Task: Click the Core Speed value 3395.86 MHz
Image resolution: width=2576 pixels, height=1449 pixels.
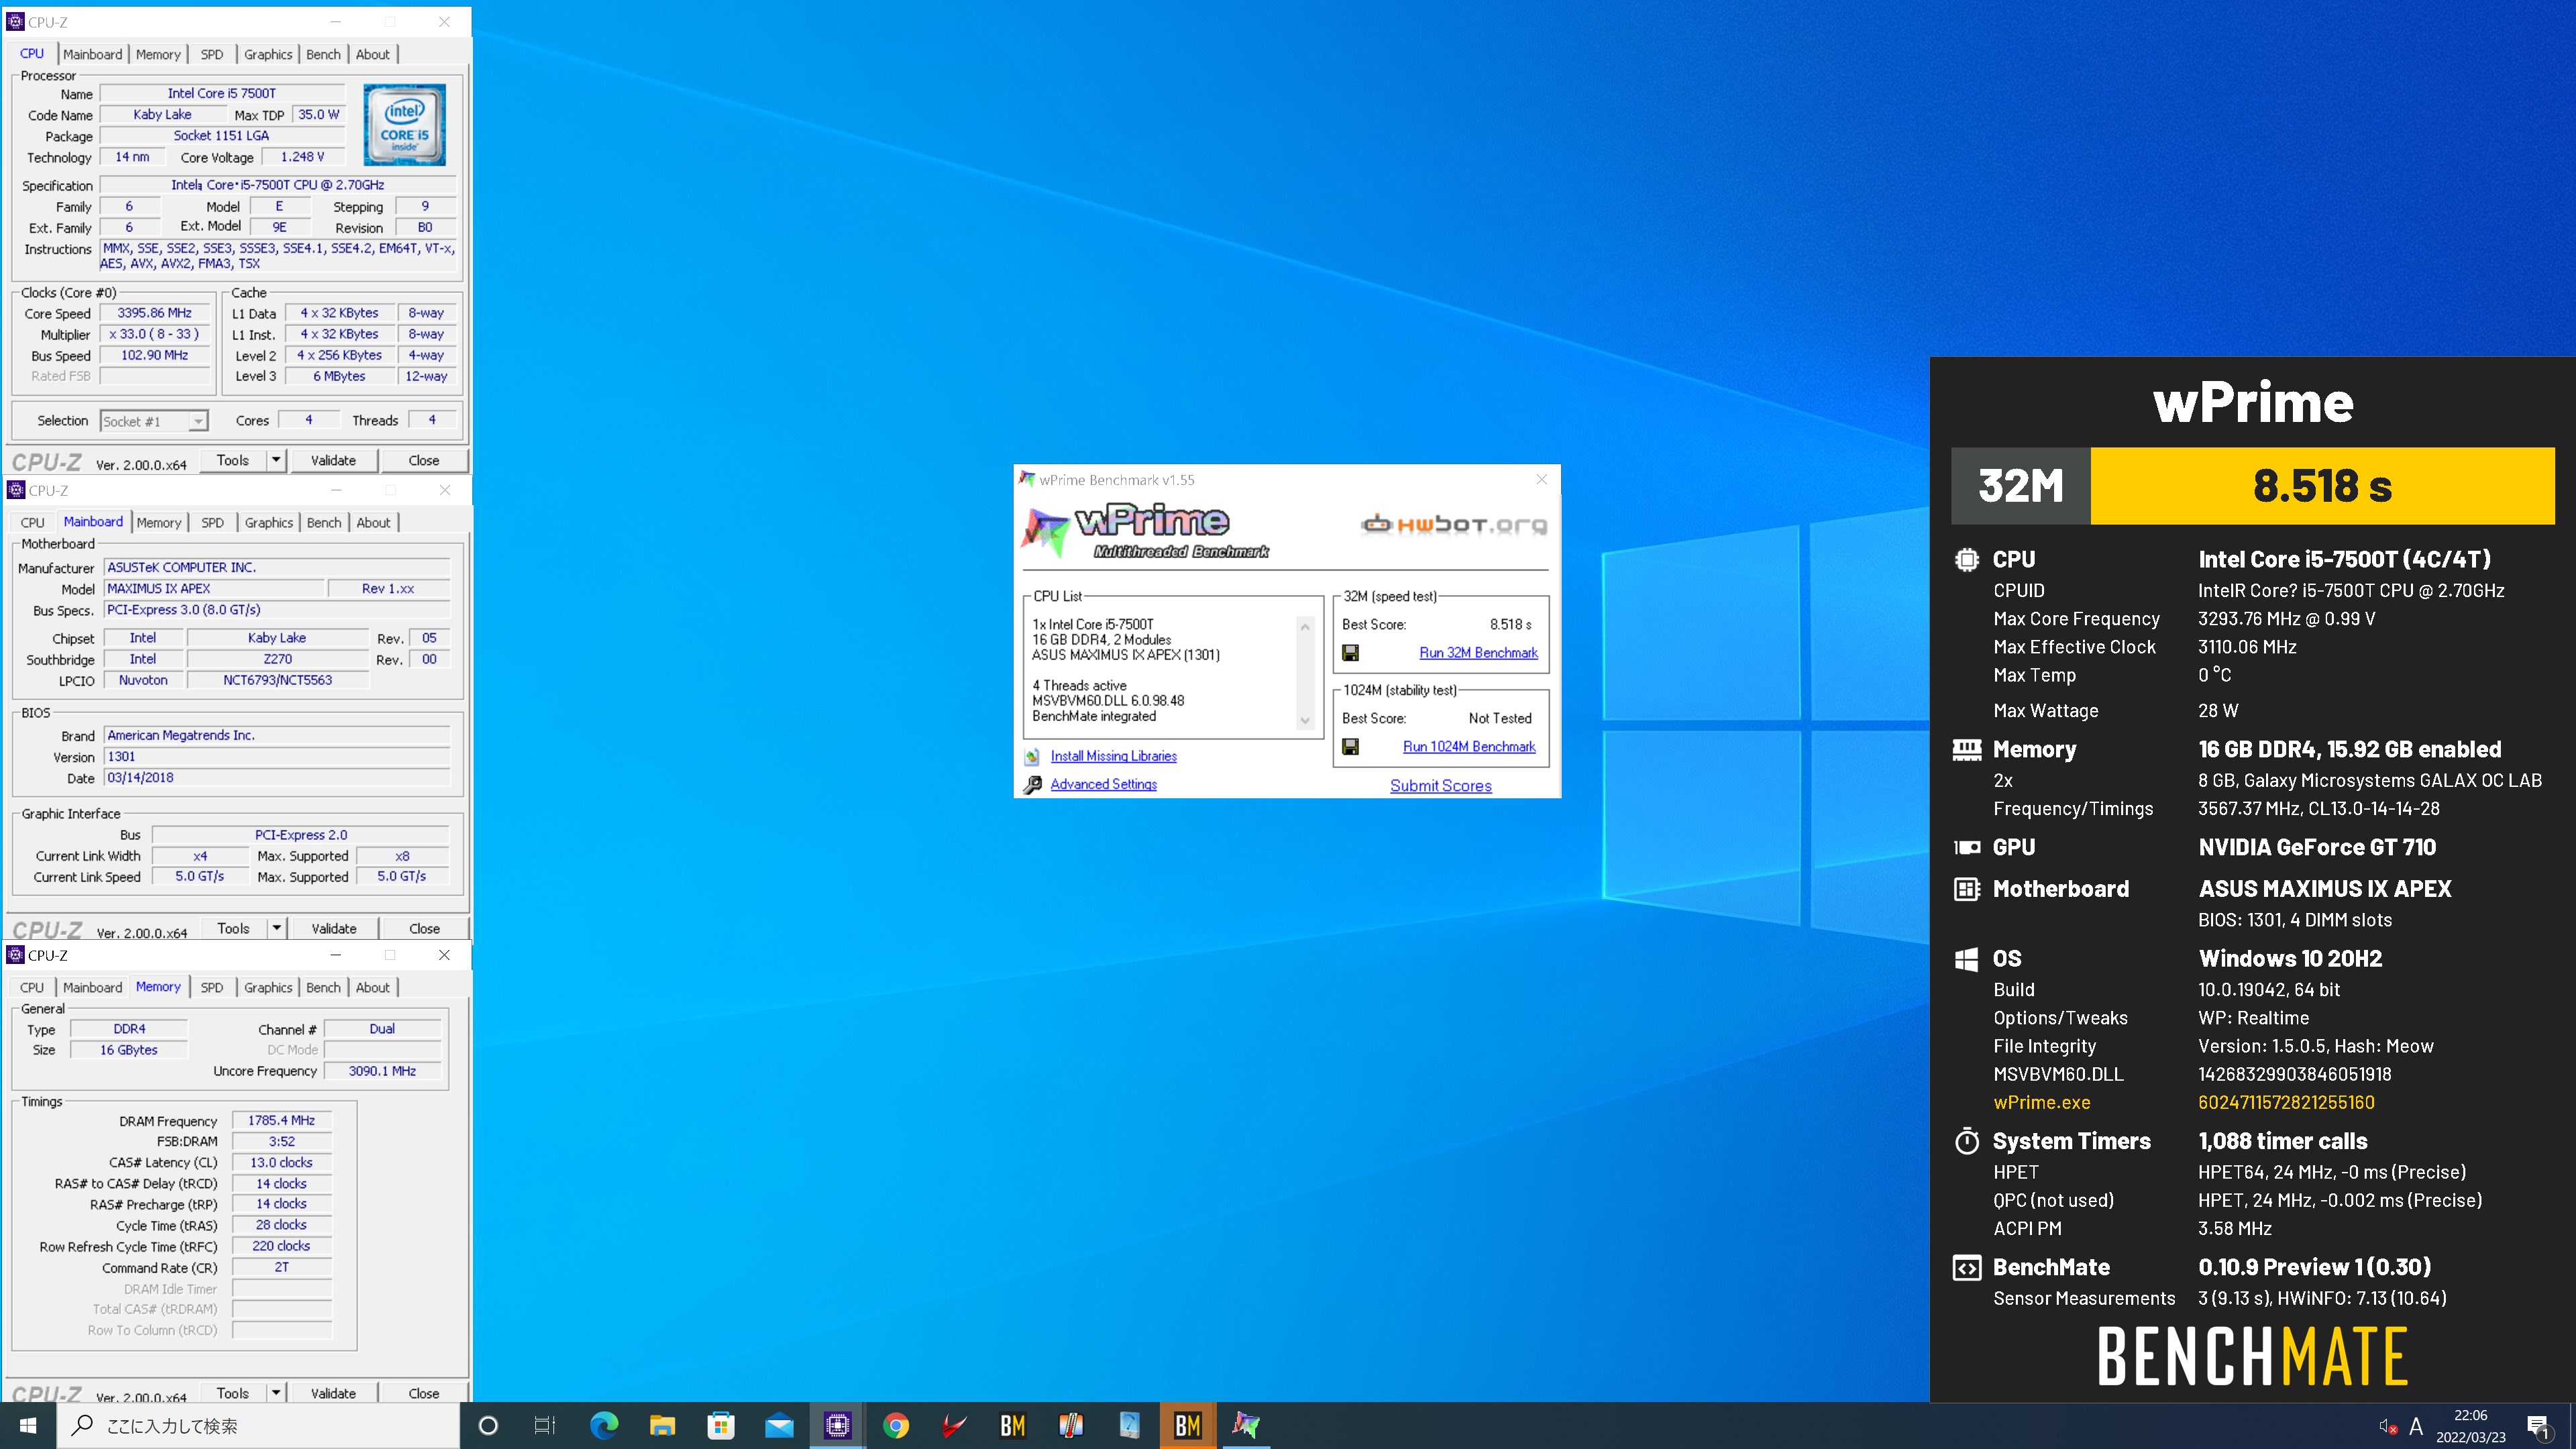Action: pyautogui.click(x=155, y=313)
